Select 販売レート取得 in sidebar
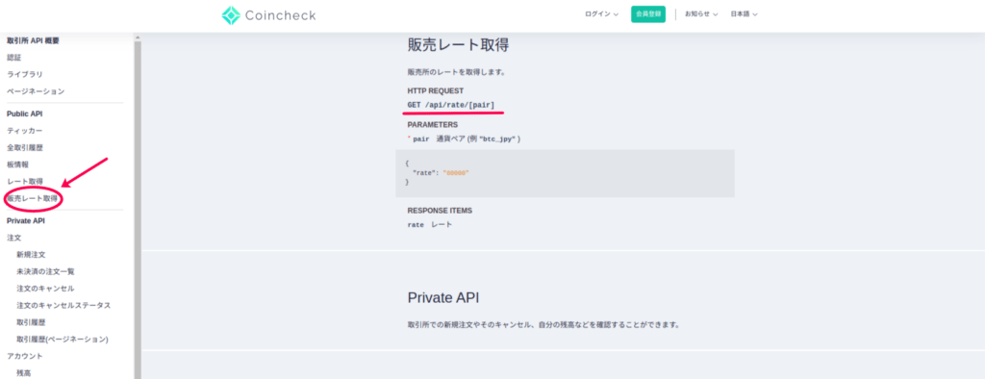Viewport: 985px width, 379px height. [x=32, y=198]
